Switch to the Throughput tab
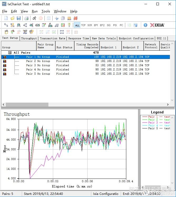 (29, 38)
